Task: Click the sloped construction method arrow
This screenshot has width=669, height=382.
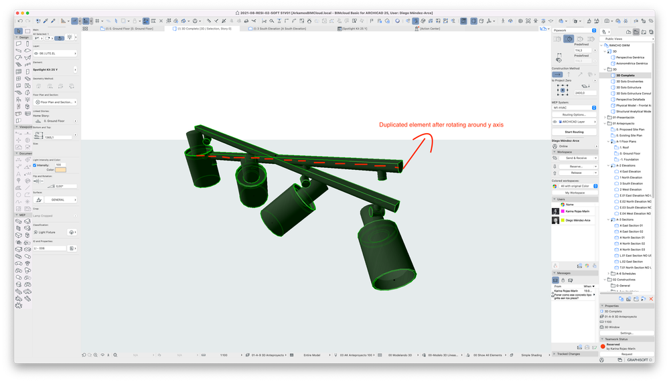Action: (580, 74)
